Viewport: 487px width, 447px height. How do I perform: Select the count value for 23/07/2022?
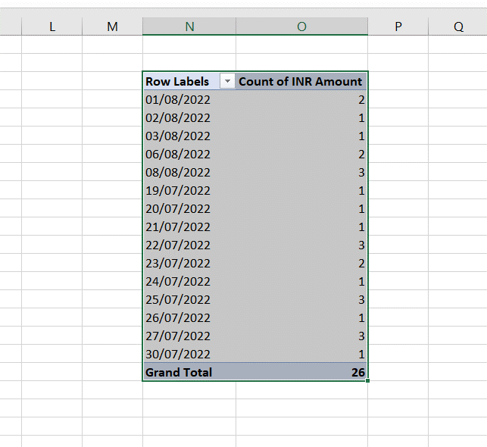point(361,264)
